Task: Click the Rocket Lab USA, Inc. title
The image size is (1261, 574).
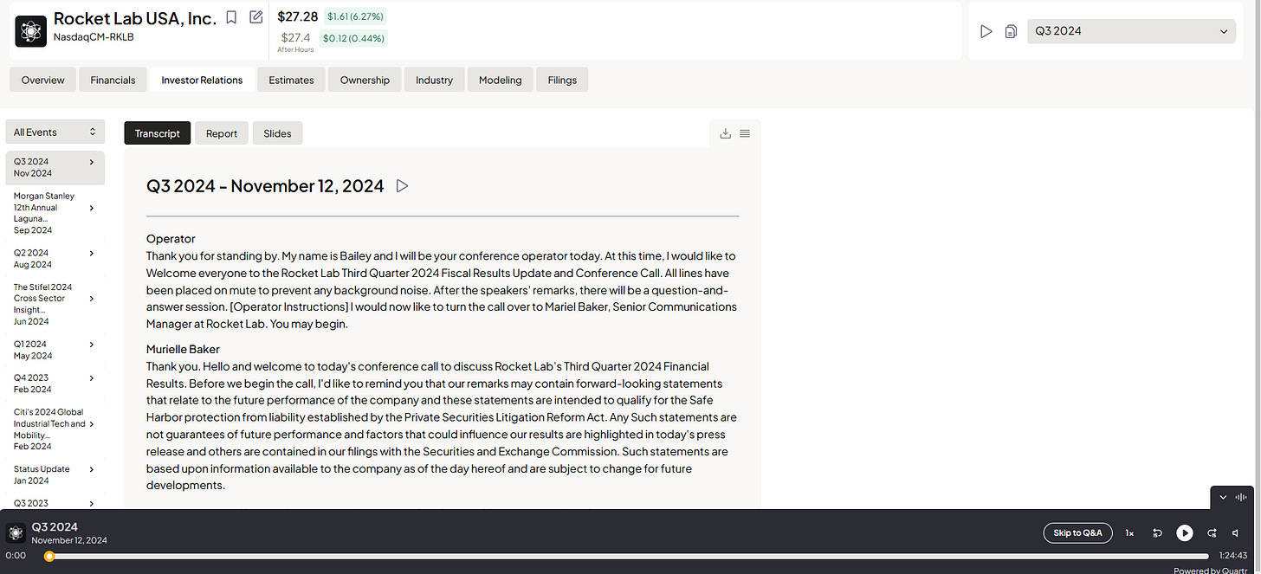Action: (x=135, y=18)
